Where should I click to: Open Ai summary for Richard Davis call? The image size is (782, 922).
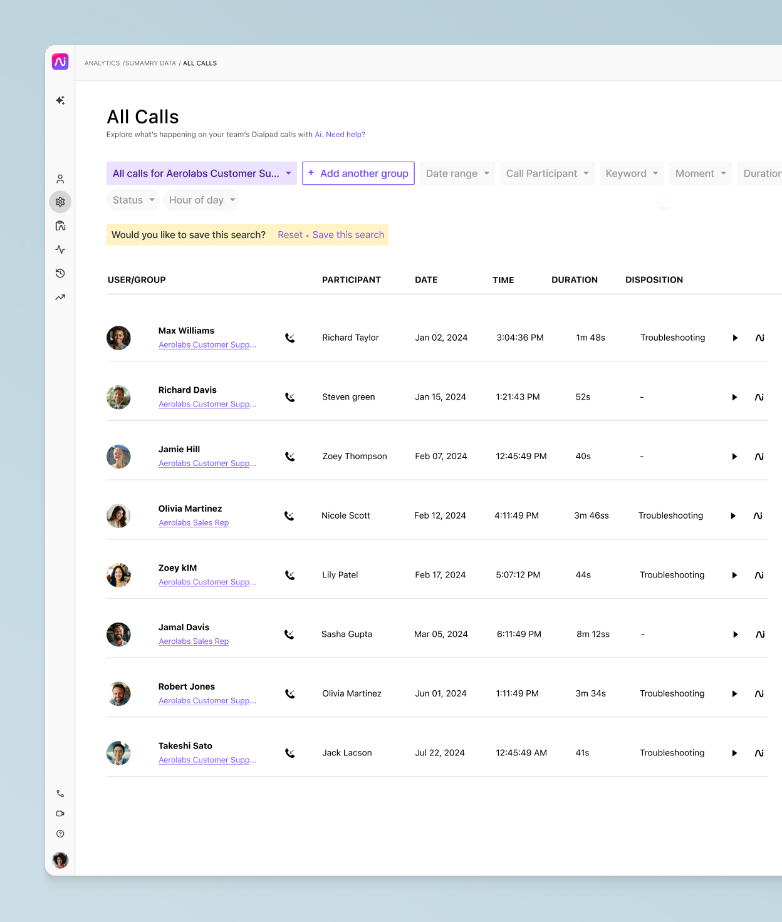point(759,397)
